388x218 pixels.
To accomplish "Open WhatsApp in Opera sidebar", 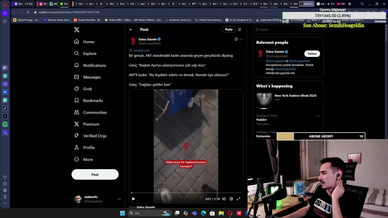I will [5, 100].
